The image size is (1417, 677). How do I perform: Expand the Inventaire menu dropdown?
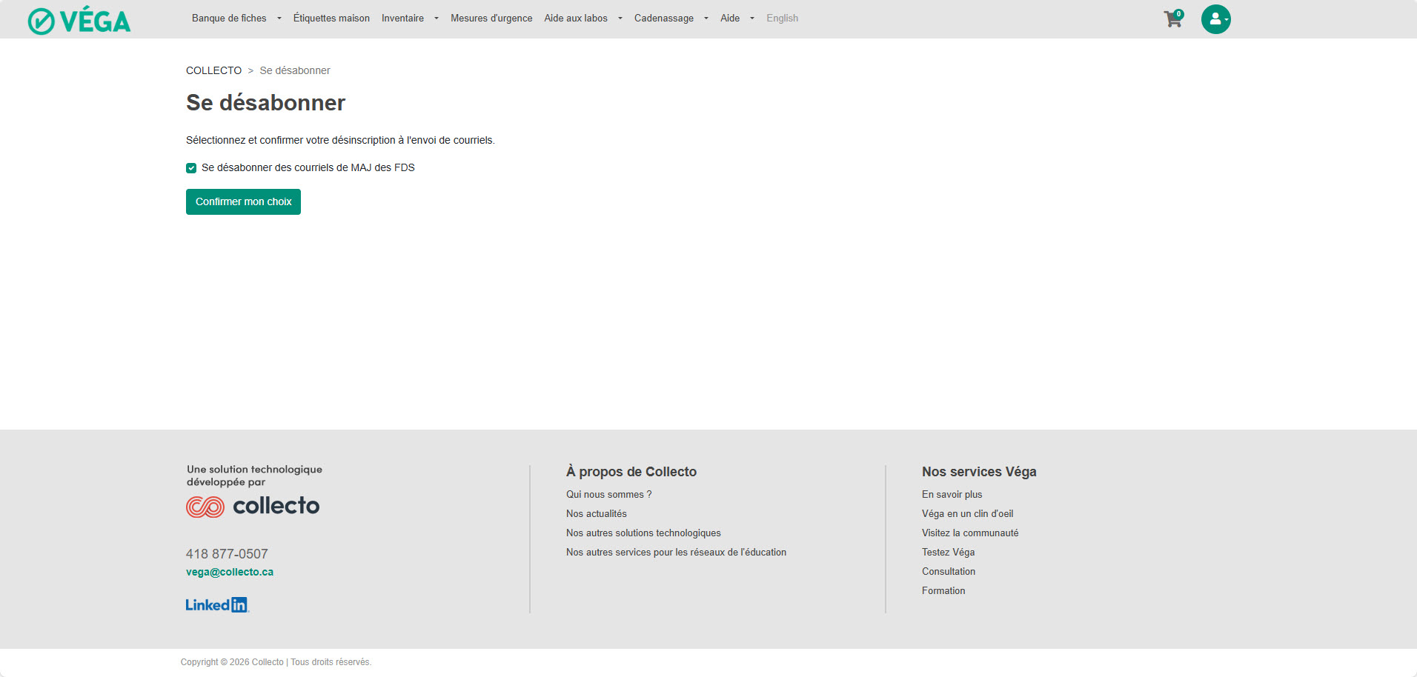point(409,19)
